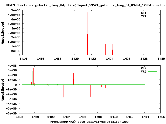Click the 5e+32 y-axis tick label
The height and width of the screenshot is (124, 166).
[x=16, y=51]
